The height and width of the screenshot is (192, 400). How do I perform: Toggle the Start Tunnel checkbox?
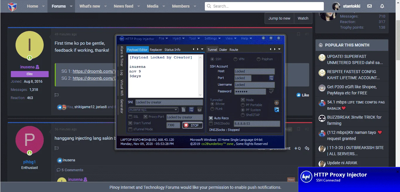tap(130, 123)
